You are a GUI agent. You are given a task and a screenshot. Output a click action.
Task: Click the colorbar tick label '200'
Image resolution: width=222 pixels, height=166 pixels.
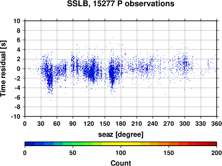point(217,153)
